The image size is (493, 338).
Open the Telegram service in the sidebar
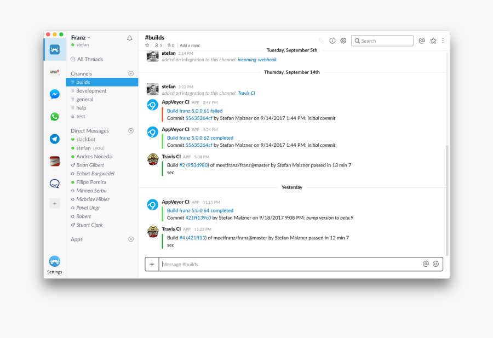click(x=55, y=139)
